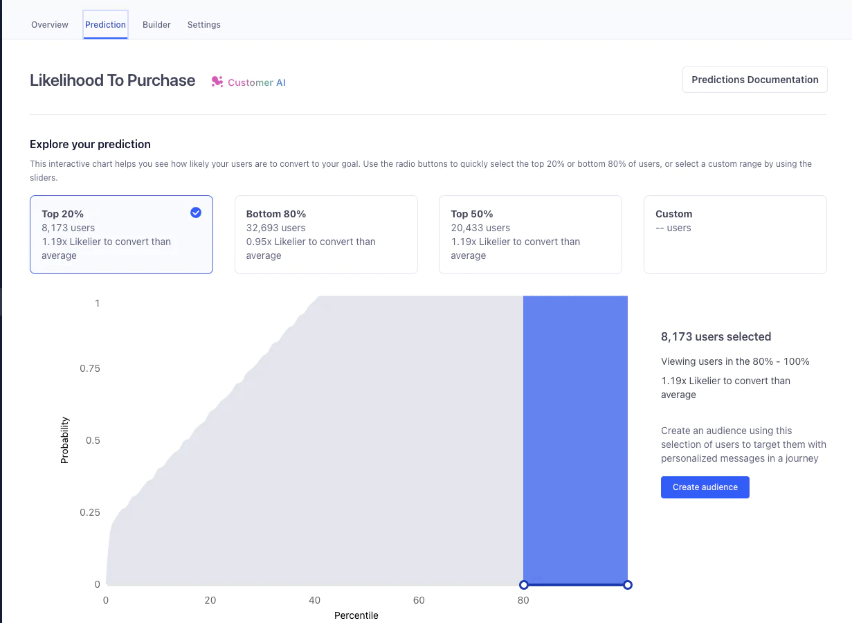Click the slider track between handles
852x623 pixels.
(x=576, y=585)
